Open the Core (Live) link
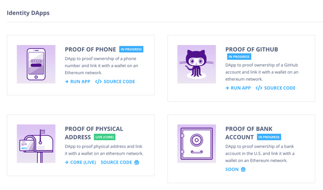This screenshot has width=323, height=190. pyautogui.click(x=83, y=162)
